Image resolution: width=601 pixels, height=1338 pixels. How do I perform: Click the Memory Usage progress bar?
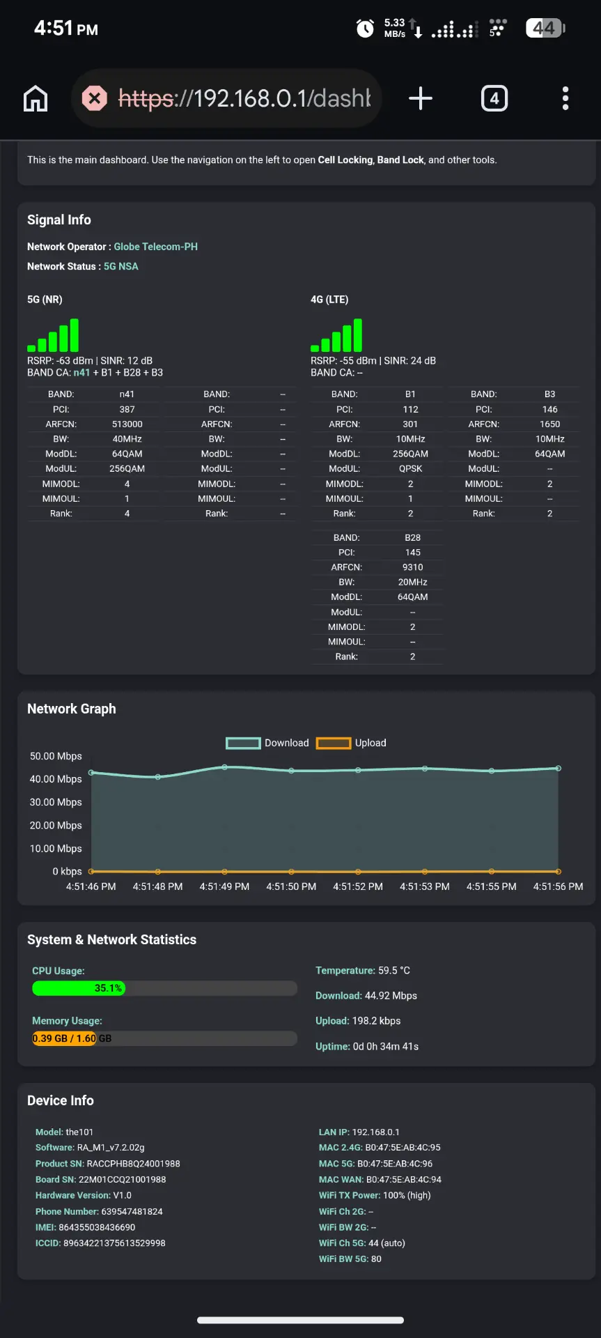(x=164, y=1038)
